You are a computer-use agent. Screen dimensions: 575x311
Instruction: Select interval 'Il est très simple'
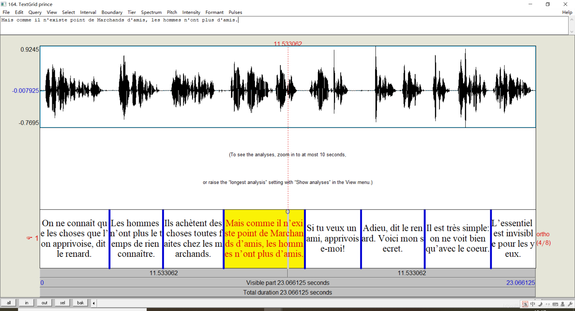458,239
